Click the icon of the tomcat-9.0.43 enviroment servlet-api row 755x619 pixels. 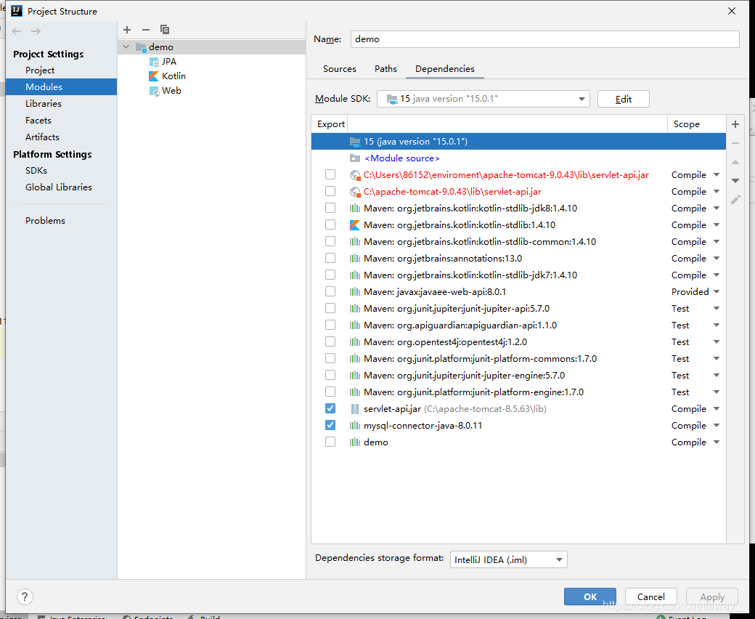(x=355, y=175)
